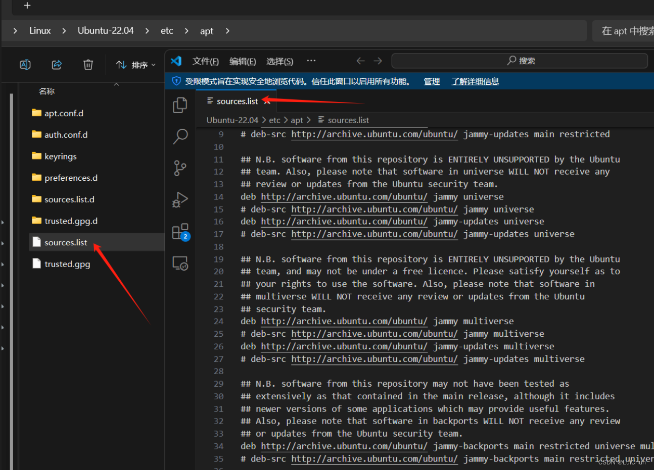Click the restricted mode shield icon

coord(176,81)
